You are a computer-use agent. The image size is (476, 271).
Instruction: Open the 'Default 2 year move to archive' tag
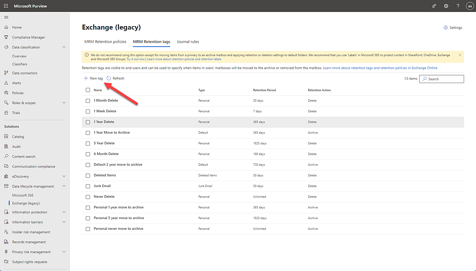pyautogui.click(x=118, y=165)
